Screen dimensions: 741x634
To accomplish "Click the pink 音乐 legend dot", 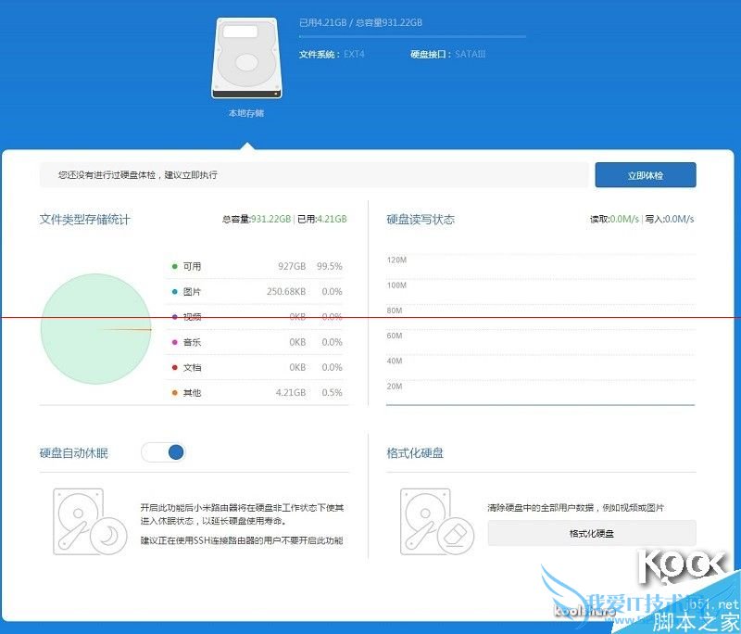I will click(x=174, y=342).
